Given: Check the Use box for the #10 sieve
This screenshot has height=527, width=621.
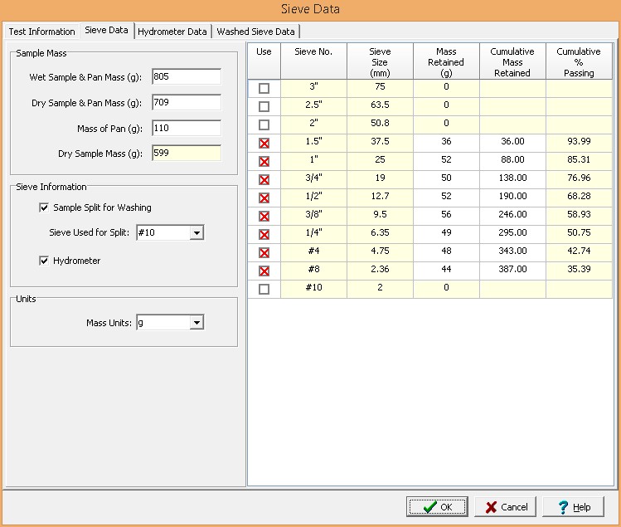Looking at the screenshot, I should point(264,289).
